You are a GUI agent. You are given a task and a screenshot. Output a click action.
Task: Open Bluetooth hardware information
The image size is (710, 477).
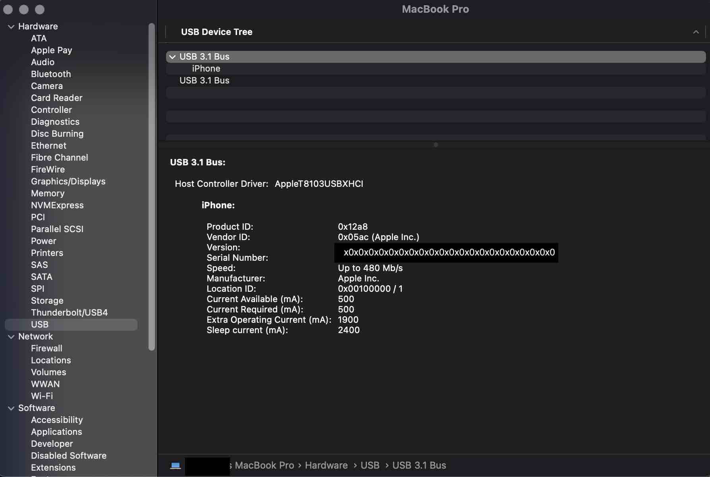tap(51, 74)
